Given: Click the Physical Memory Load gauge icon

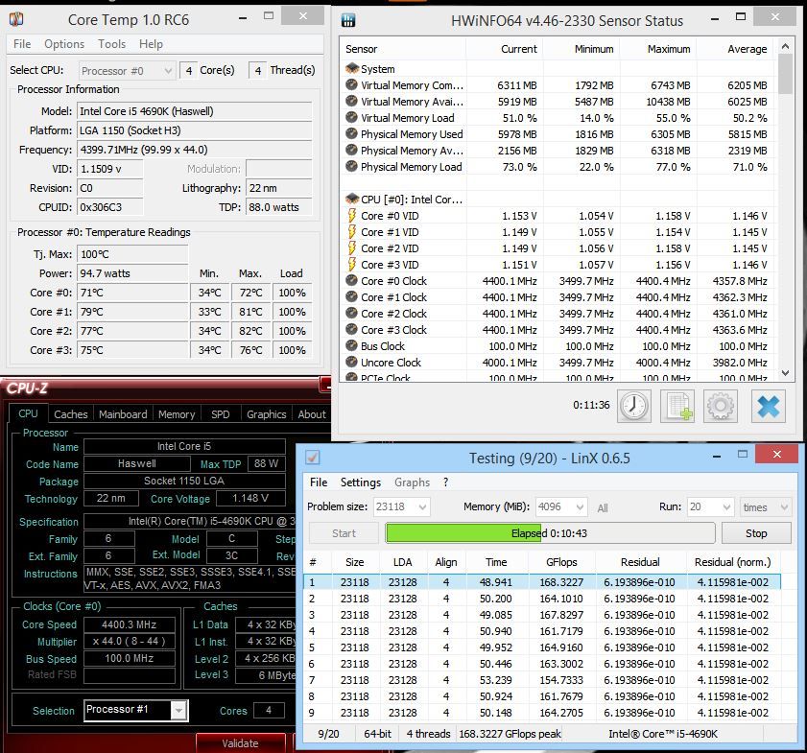Looking at the screenshot, I should point(351,166).
